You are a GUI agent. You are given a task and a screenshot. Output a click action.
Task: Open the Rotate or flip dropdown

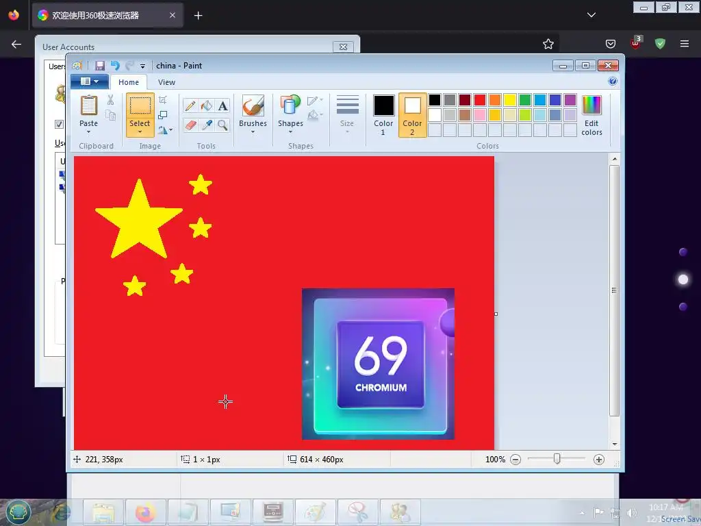(x=165, y=129)
